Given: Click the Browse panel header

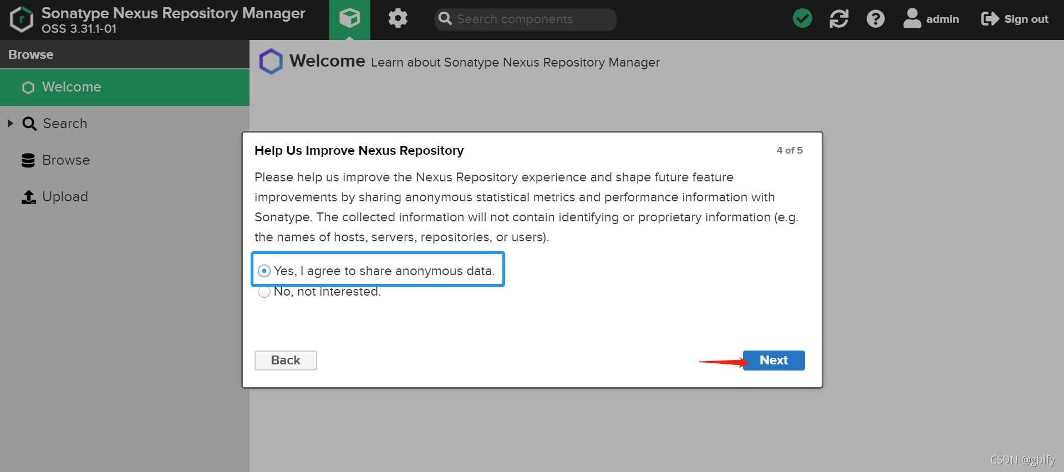Looking at the screenshot, I should click(x=125, y=54).
